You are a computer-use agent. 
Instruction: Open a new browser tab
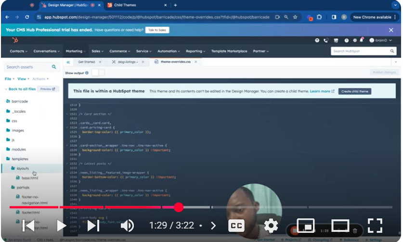point(175,5)
